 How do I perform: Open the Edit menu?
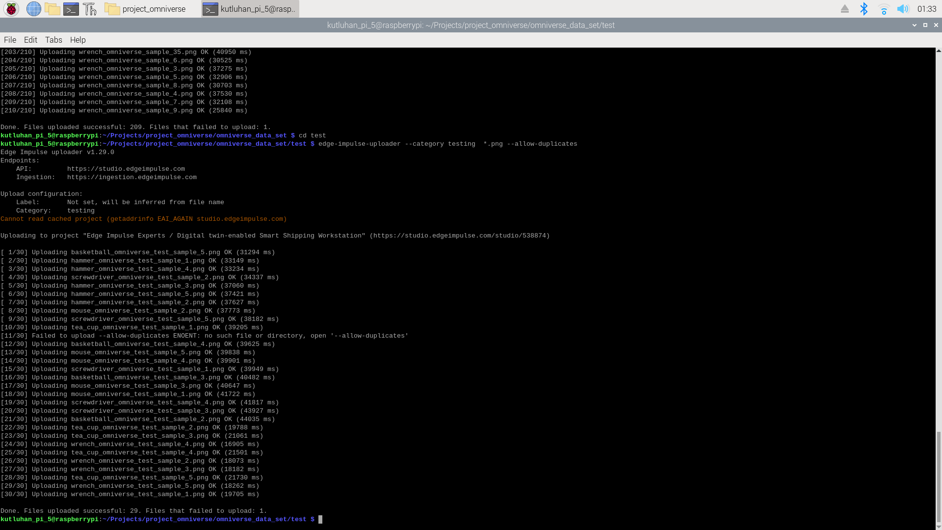click(x=30, y=40)
